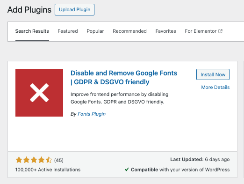Click the plugin description about frontend performance
Screen dimensions: 244x184
click(120, 98)
